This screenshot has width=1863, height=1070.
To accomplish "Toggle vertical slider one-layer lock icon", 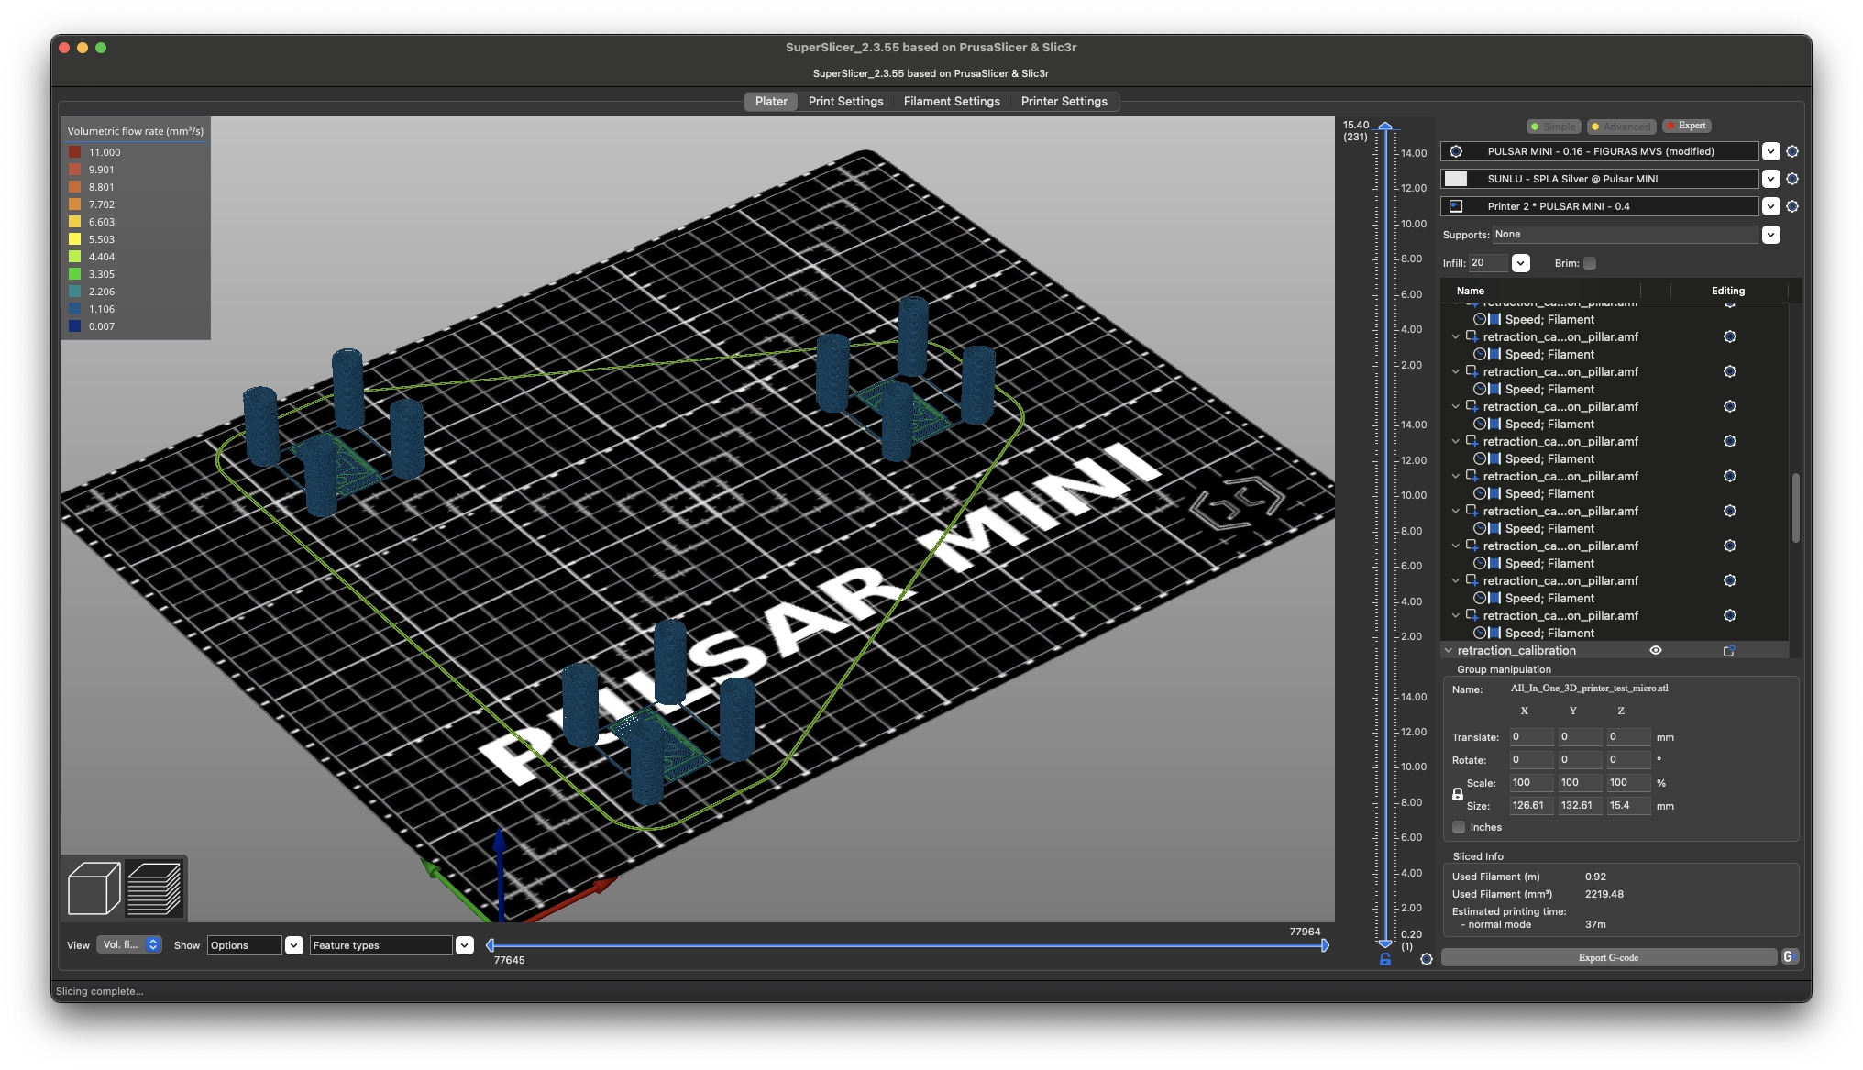I will click(1385, 959).
